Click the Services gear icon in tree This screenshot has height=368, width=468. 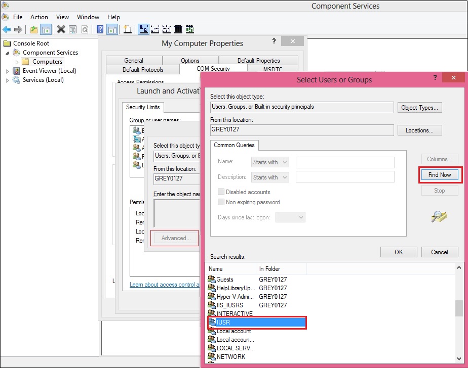click(x=16, y=80)
